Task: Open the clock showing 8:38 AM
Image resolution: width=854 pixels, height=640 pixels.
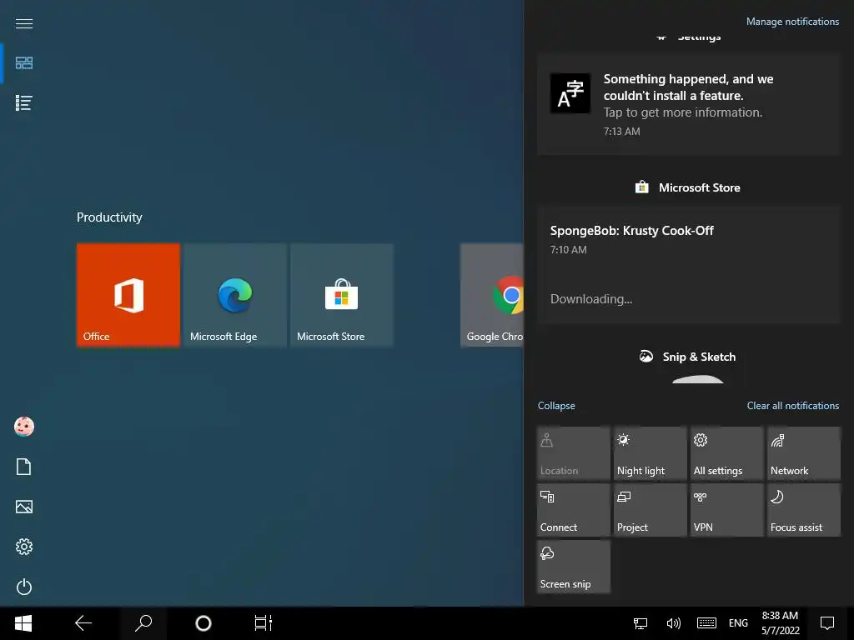Action: point(780,623)
